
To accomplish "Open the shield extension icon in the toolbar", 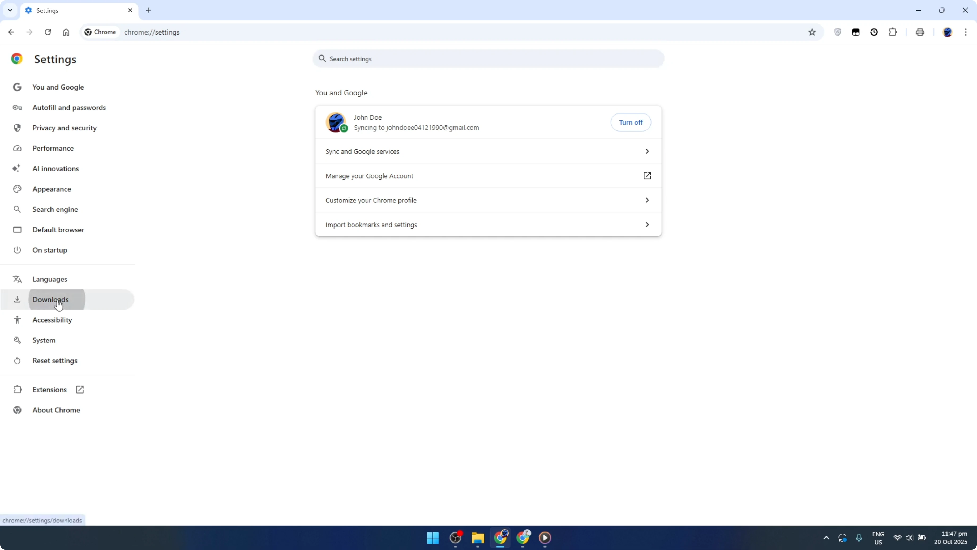I will pos(837,32).
